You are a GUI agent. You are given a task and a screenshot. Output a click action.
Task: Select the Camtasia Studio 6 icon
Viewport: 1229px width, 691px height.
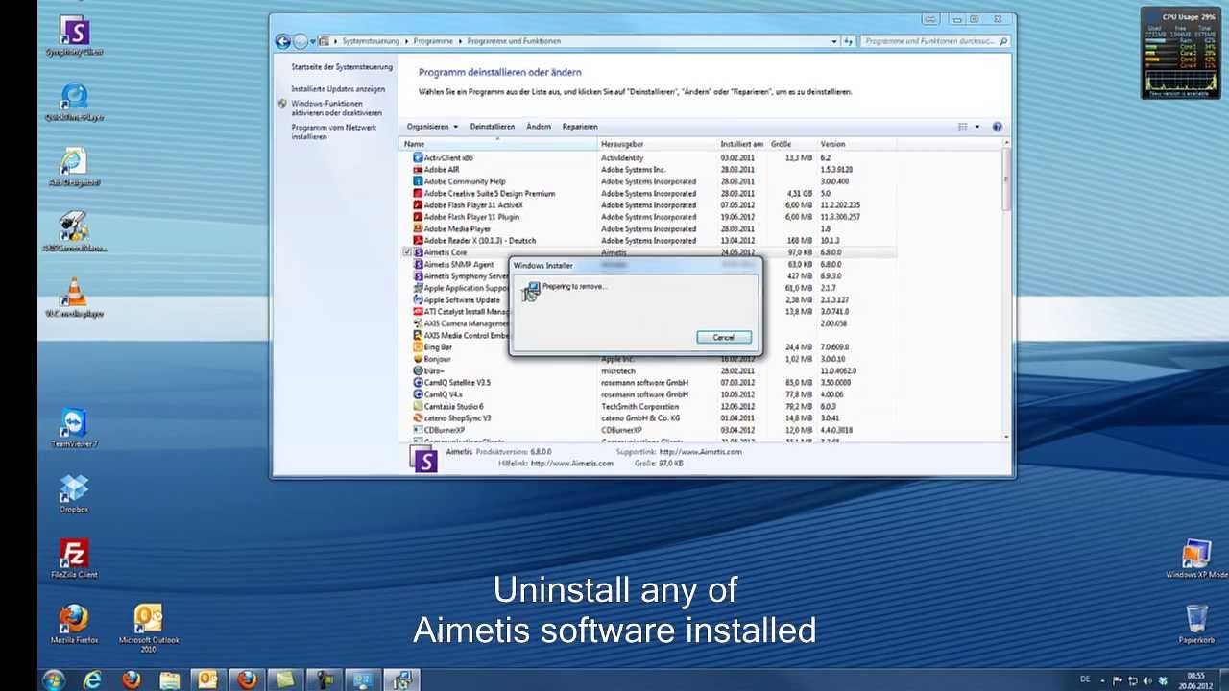418,406
